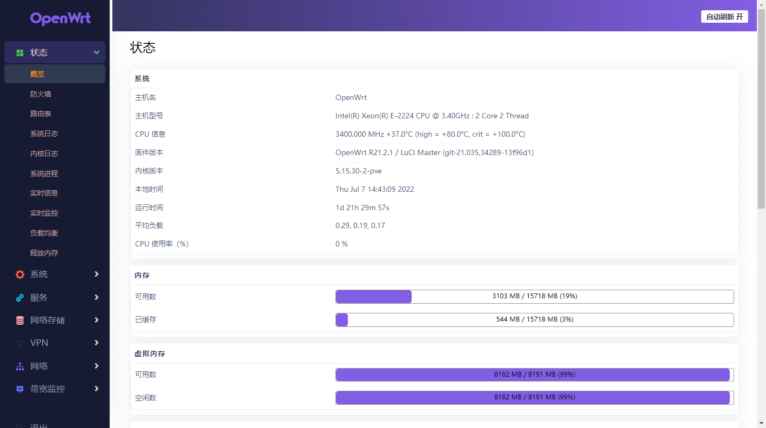
Task: Click the VPN sidebar icon
Action: point(19,343)
